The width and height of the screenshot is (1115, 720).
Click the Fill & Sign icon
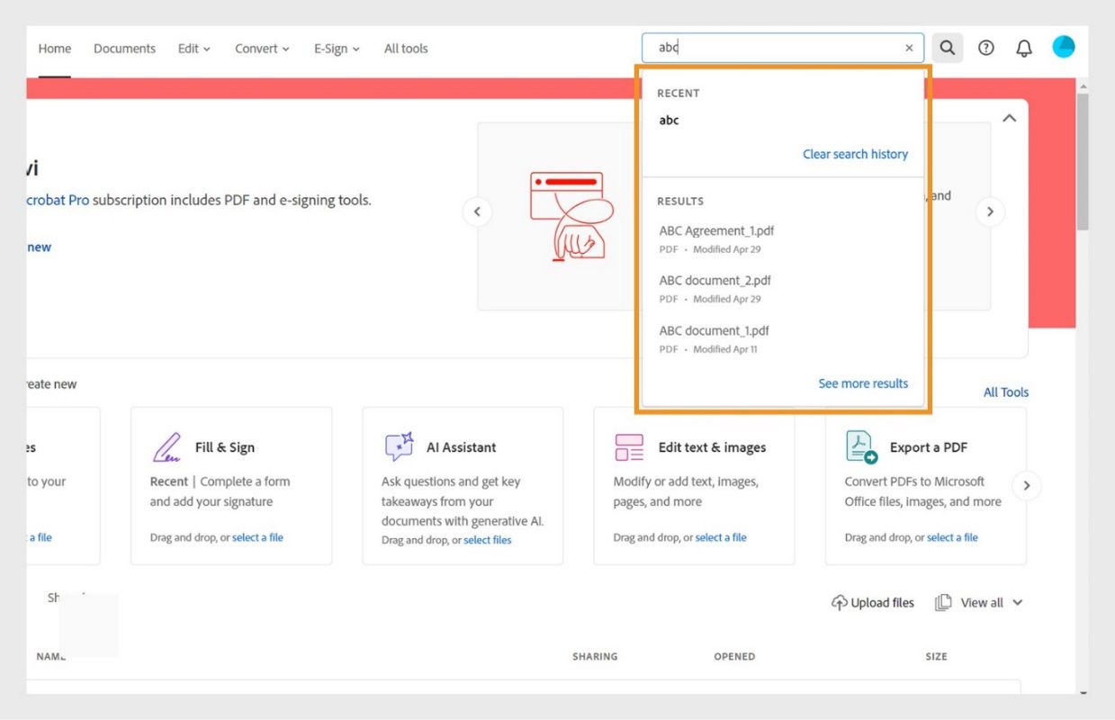[x=167, y=447]
